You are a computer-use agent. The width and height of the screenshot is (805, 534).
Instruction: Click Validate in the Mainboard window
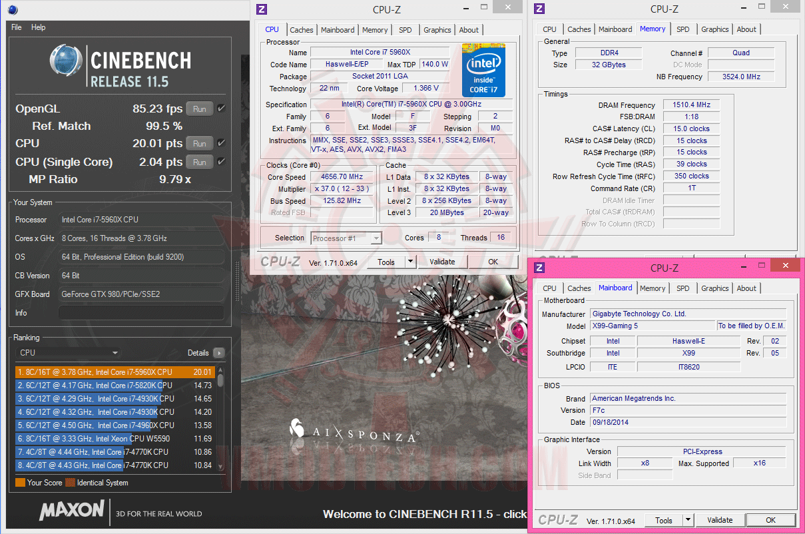point(720,520)
